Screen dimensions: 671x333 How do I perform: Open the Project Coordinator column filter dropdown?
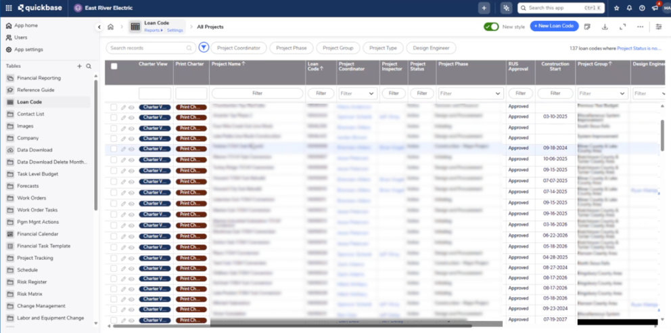357,93
